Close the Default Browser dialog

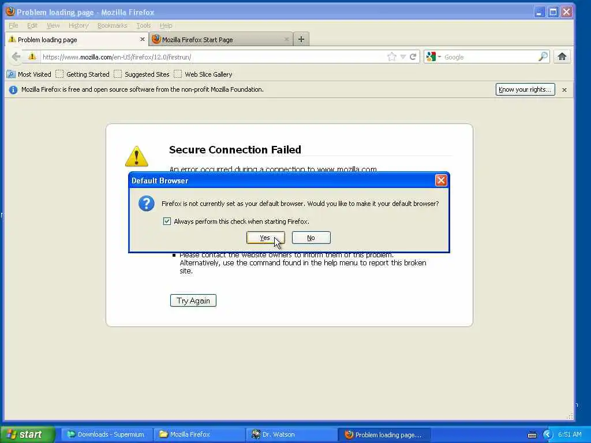pos(440,181)
